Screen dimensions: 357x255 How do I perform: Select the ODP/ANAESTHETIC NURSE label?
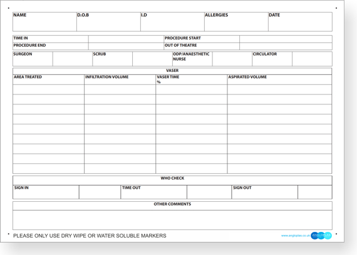[x=191, y=56]
